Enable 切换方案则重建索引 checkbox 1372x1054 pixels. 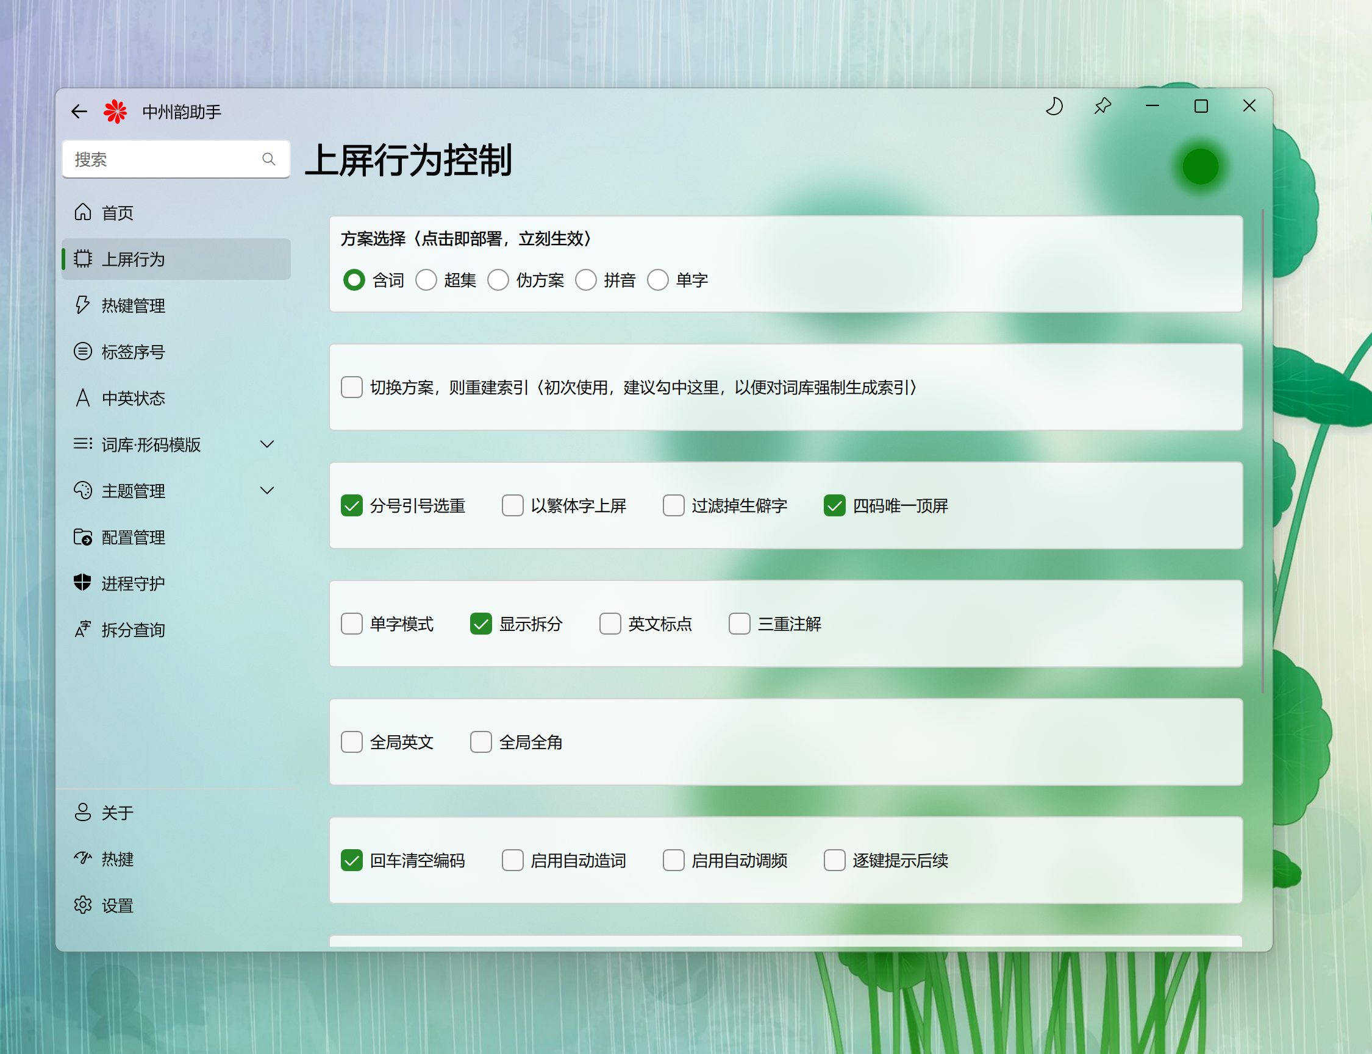(351, 387)
